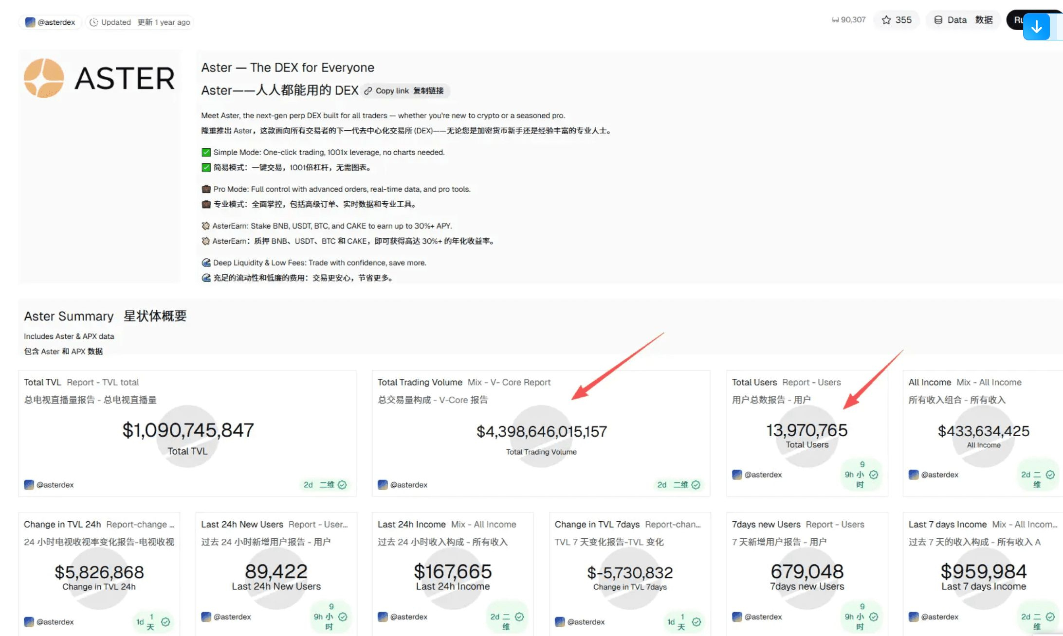
Task: Click the clock icon beside Updated
Action: click(x=93, y=22)
